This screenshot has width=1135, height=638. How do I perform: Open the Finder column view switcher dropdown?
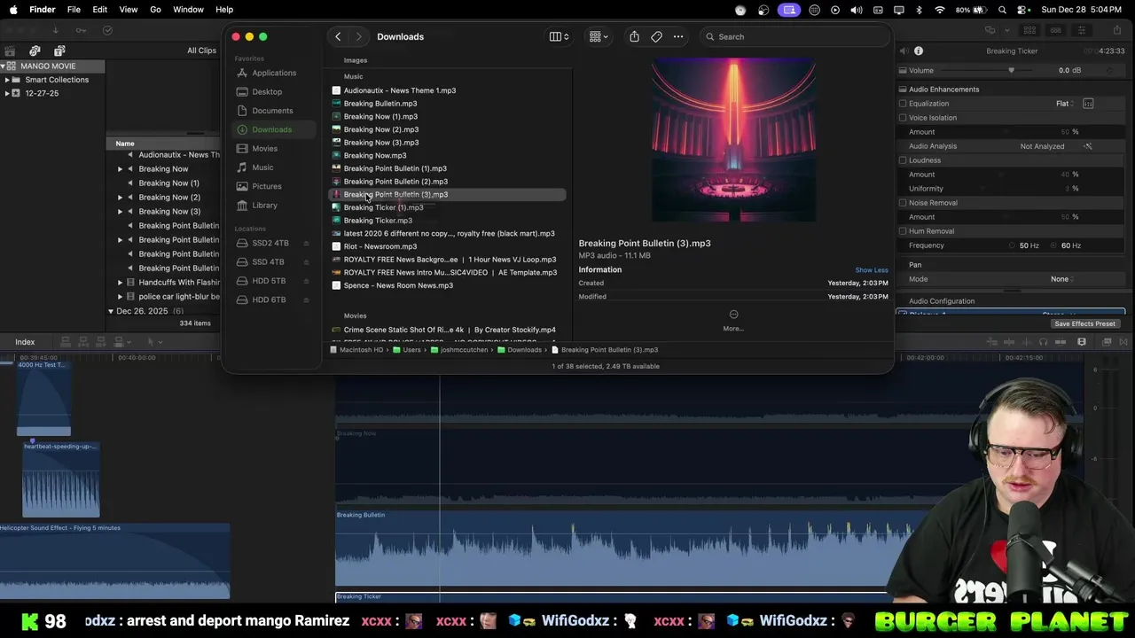point(560,36)
